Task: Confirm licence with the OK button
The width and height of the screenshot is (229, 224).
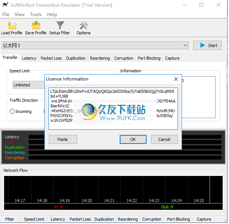Action: pos(133,139)
